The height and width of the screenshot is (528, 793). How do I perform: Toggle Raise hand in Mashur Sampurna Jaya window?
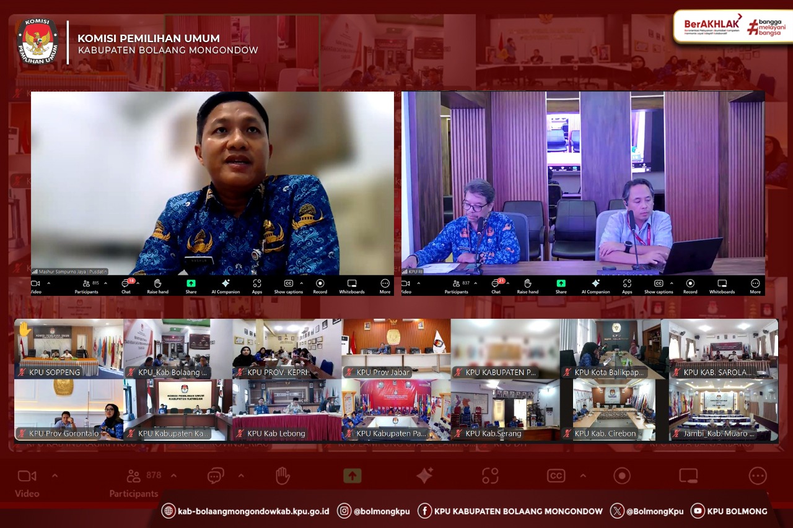[x=158, y=285]
